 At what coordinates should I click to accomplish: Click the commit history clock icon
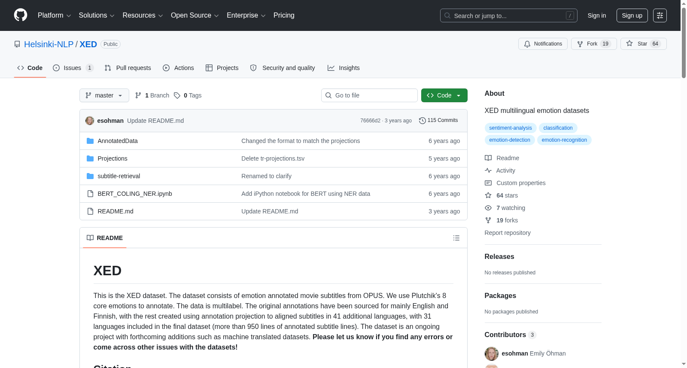pyautogui.click(x=423, y=121)
